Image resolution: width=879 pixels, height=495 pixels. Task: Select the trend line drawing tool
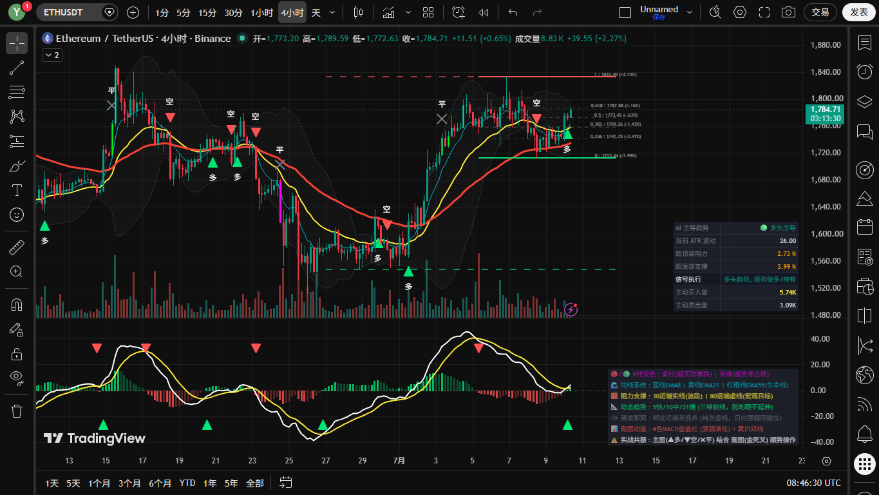point(17,68)
